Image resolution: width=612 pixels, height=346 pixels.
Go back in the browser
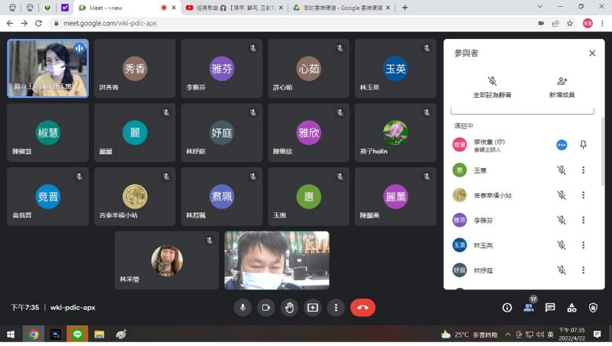[10, 24]
